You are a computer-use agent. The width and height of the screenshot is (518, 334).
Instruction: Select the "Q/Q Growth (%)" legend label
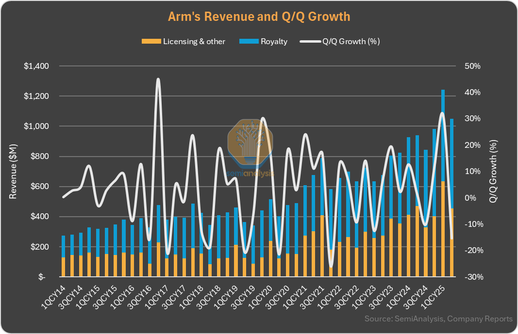pyautogui.click(x=351, y=42)
